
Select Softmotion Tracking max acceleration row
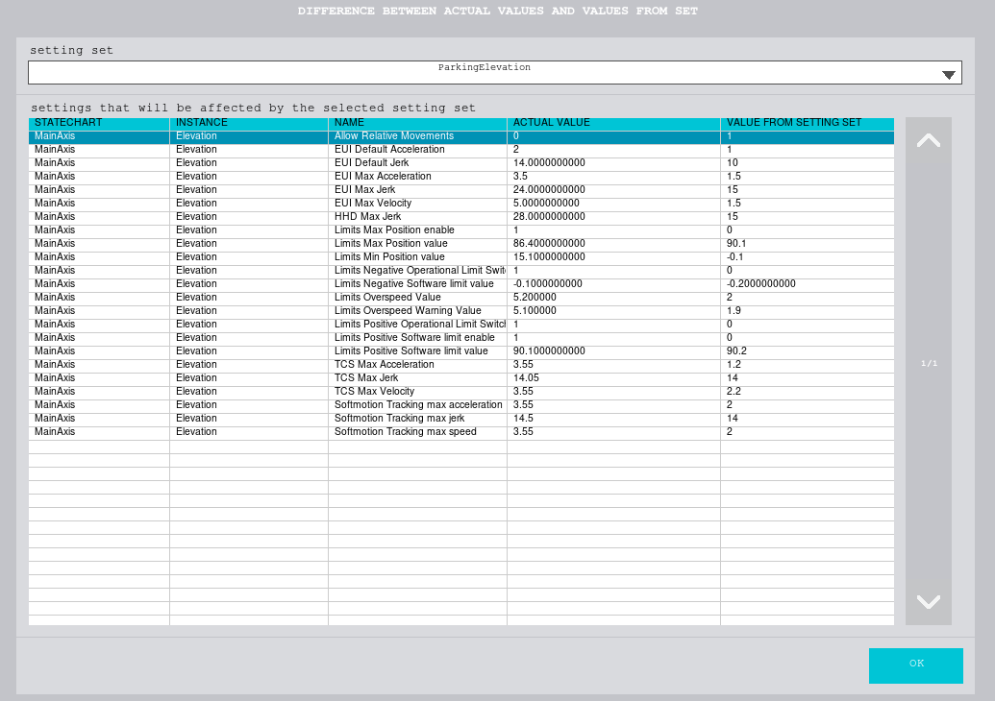[x=461, y=405]
